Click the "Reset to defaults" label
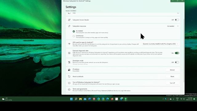This screenshot has width=197, height=111. tap(78, 76)
